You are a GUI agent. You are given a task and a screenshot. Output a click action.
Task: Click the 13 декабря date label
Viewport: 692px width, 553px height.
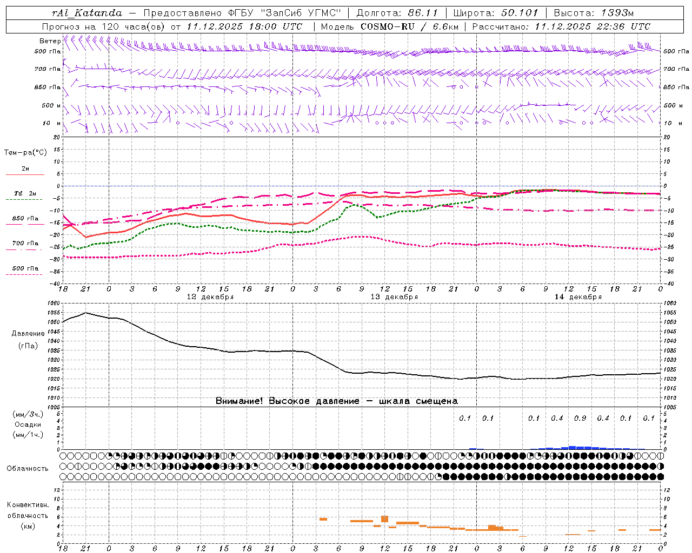pyautogui.click(x=394, y=297)
